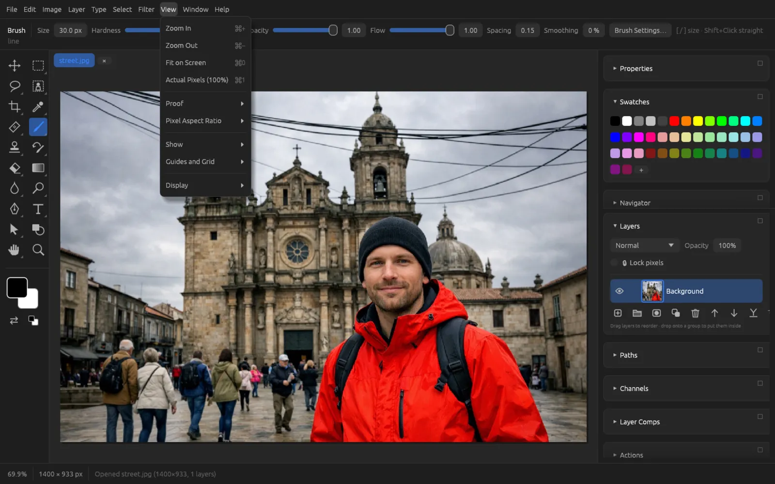Viewport: 775px width, 484px height.
Task: Open the Guides and Grid submenu
Action: (205, 162)
